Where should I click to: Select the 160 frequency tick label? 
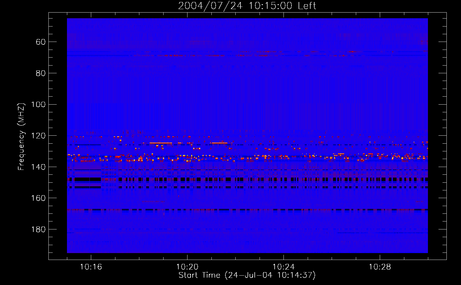click(x=38, y=198)
